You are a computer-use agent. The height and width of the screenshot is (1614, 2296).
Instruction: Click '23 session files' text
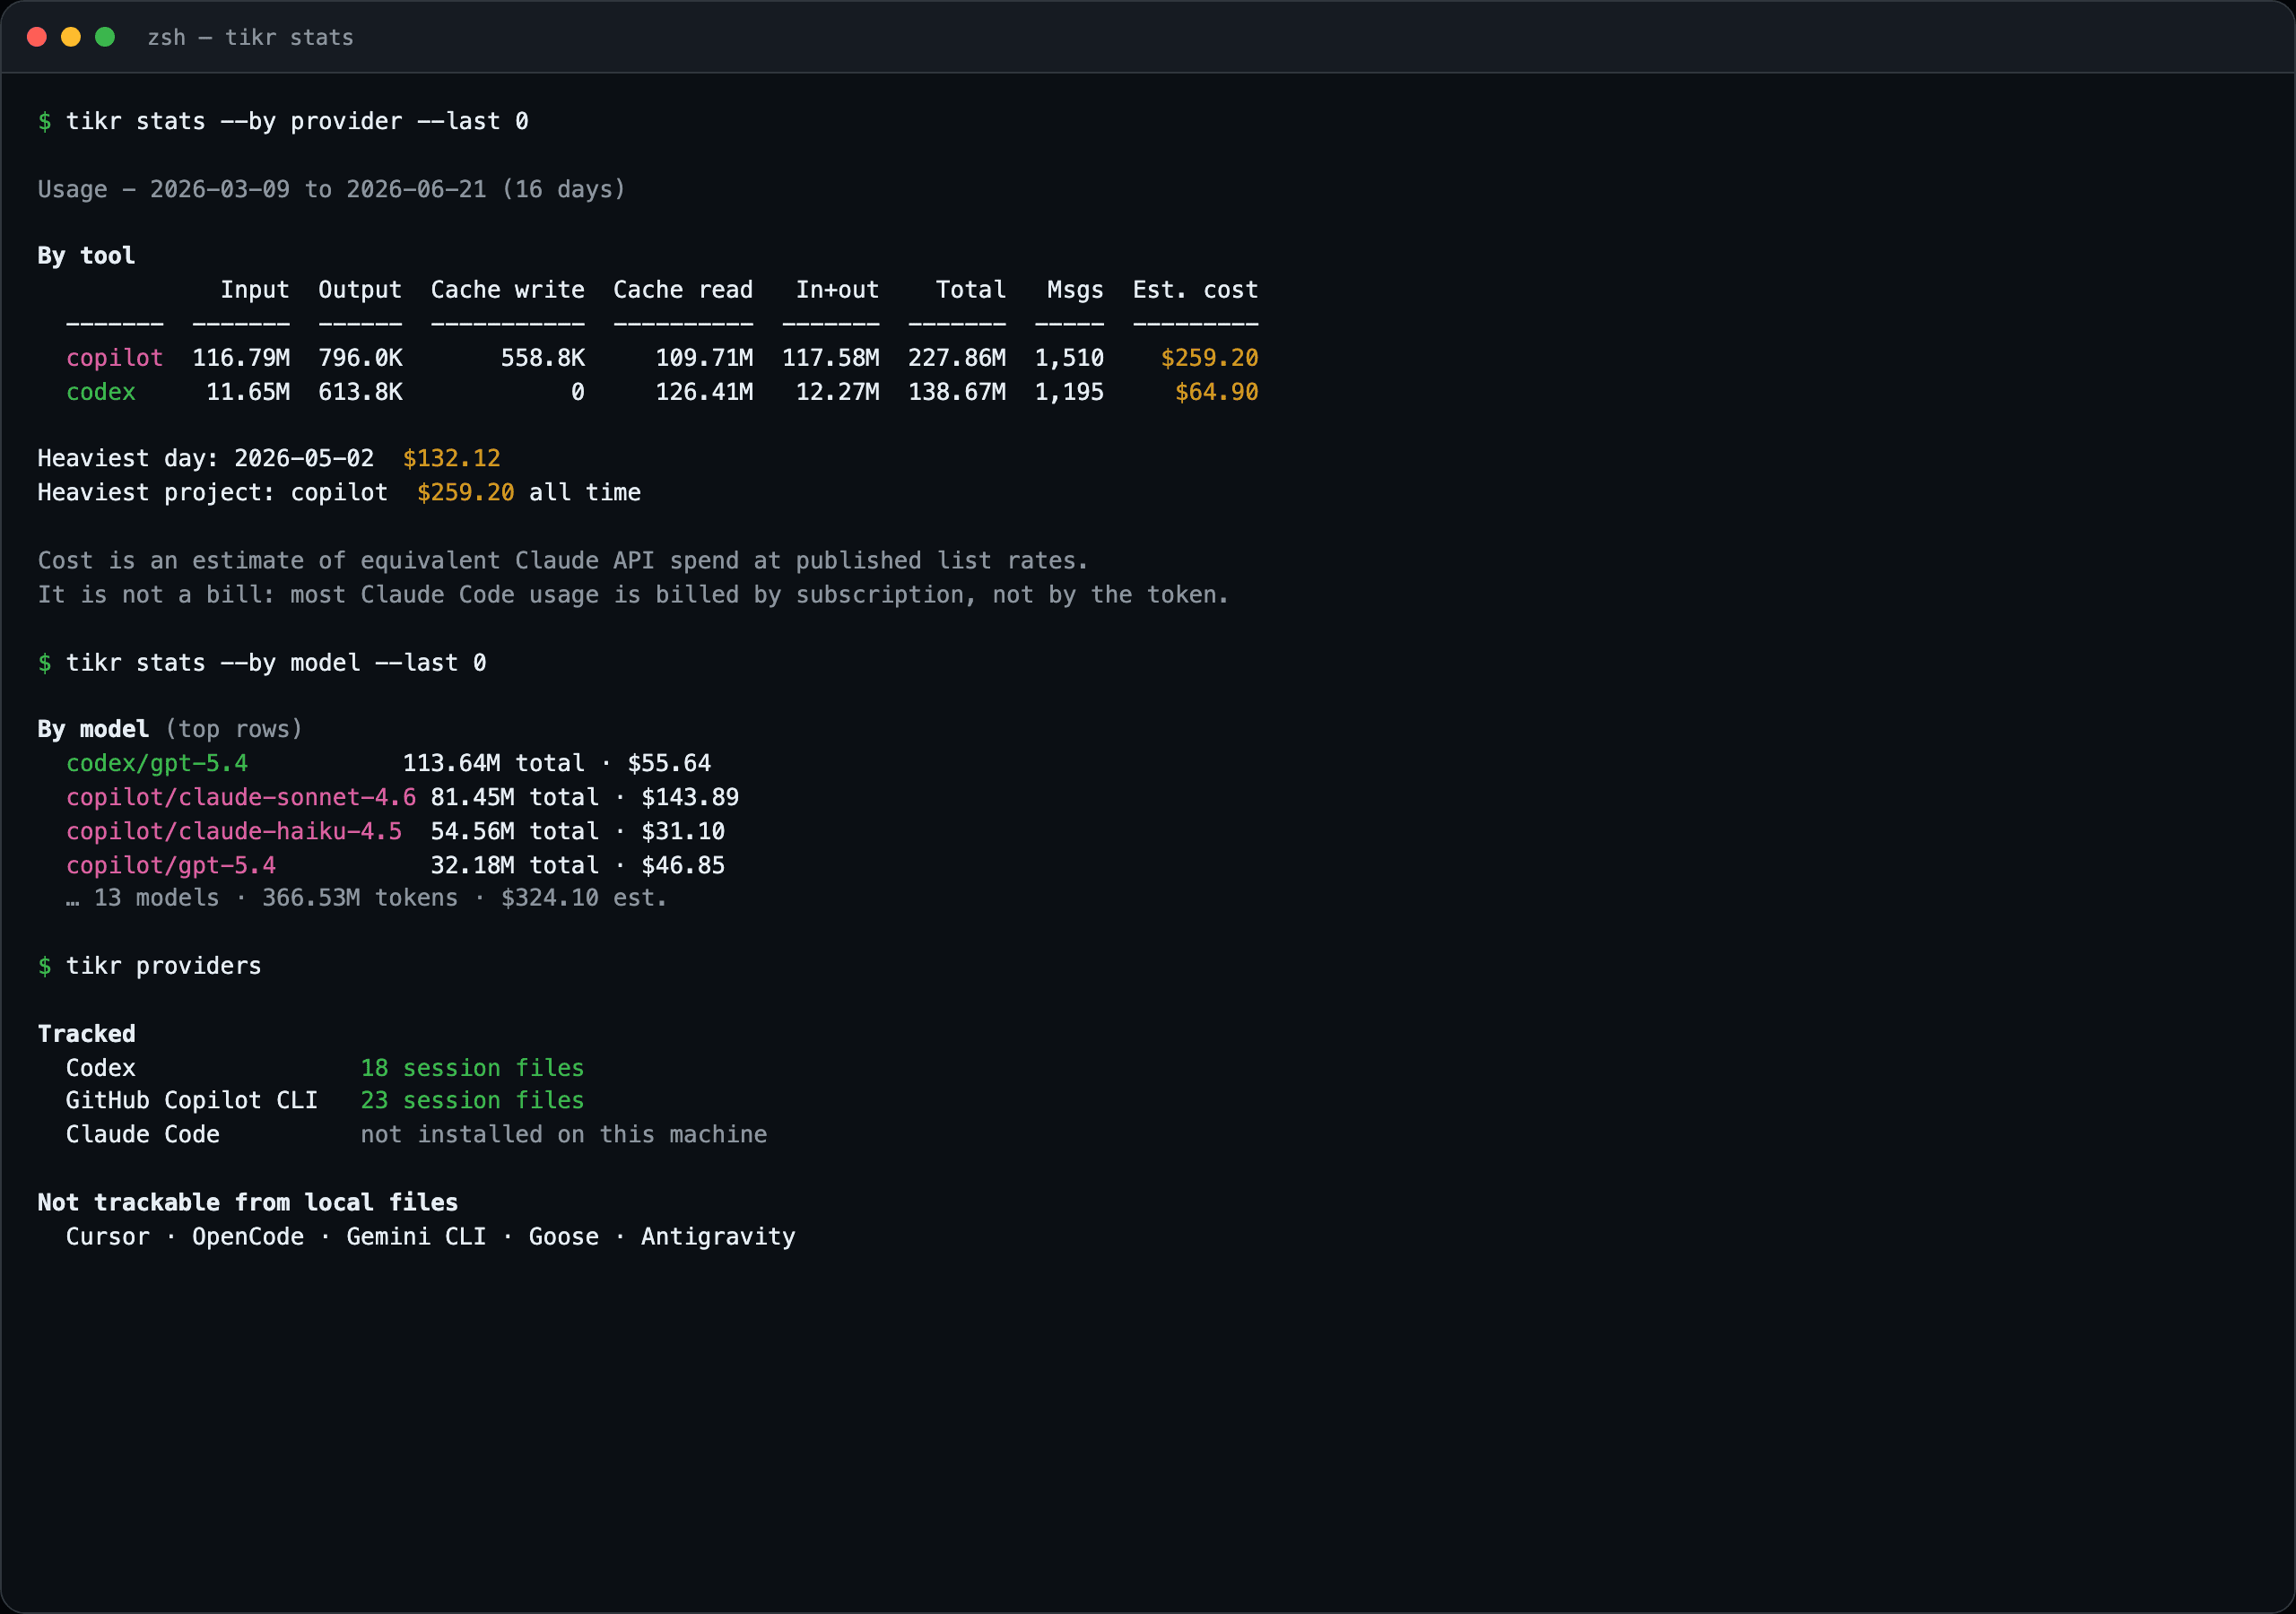pyautogui.click(x=472, y=1101)
